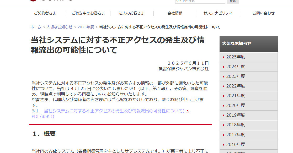Open 2024年度 notices in the sidebar

click(x=235, y=67)
